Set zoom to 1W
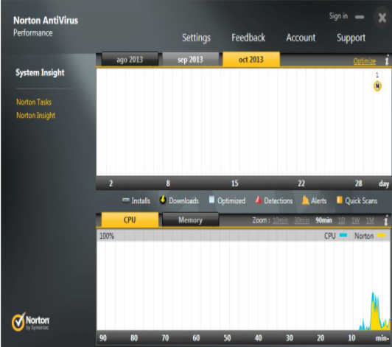The height and width of the screenshot is (347, 392). (x=355, y=220)
